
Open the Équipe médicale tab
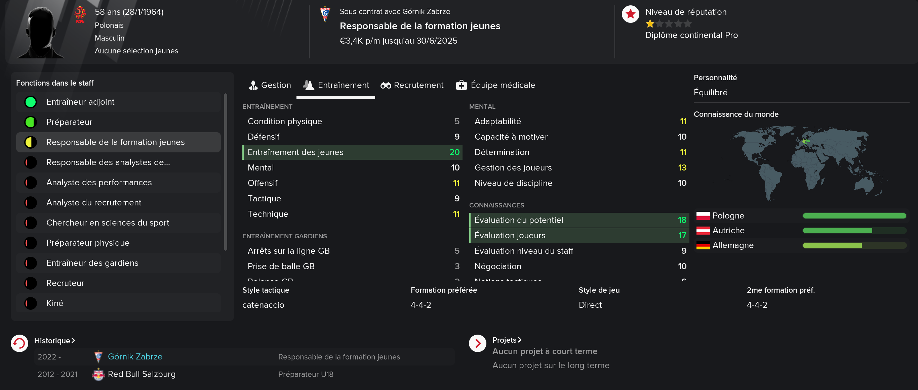496,85
